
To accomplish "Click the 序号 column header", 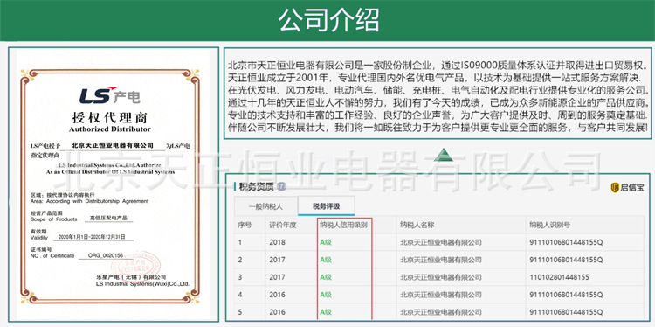I will [x=245, y=225].
